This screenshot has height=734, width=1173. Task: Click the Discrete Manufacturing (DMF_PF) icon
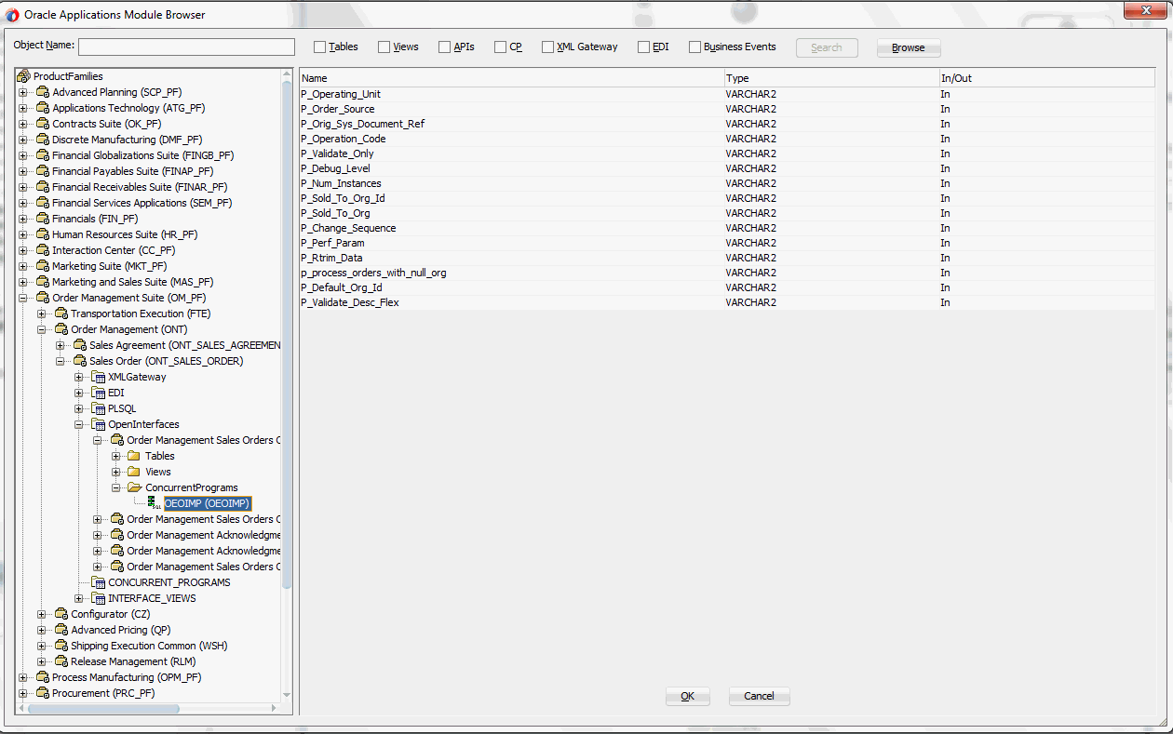pyautogui.click(x=43, y=140)
